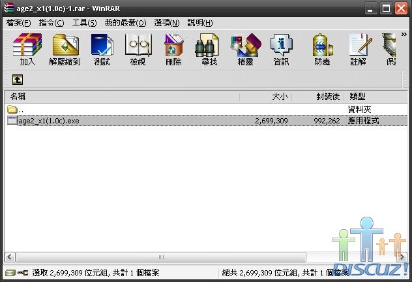Close the WinRAR window
412x282 pixels.
[x=401, y=8]
